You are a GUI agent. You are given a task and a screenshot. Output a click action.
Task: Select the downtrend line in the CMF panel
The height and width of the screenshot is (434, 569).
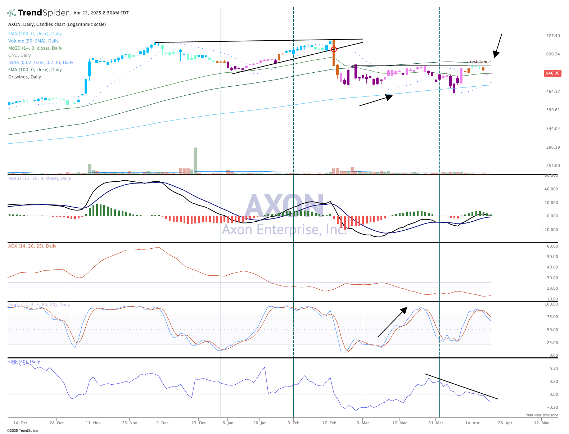pos(461,386)
